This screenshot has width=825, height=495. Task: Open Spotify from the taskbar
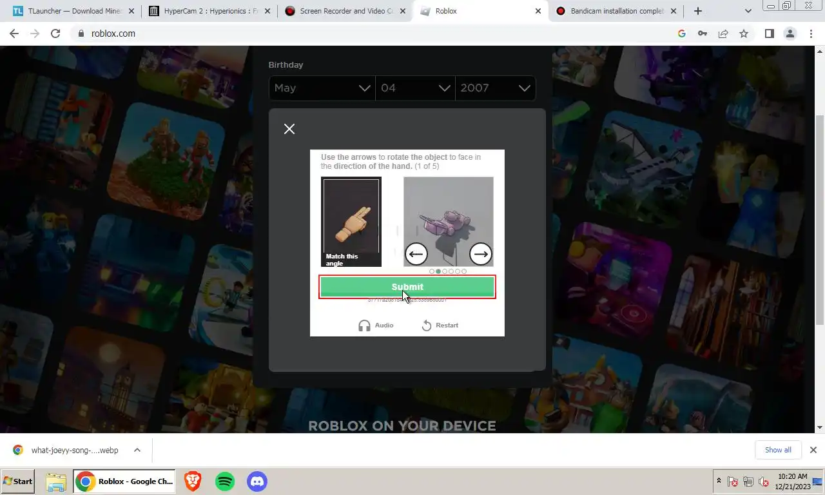coord(225,481)
